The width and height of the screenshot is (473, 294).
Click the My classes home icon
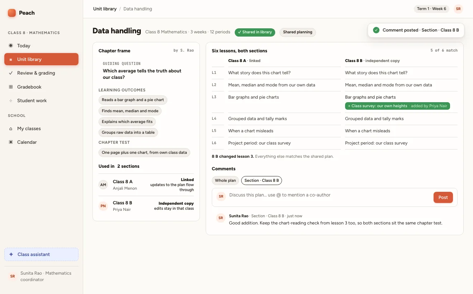click(11, 129)
